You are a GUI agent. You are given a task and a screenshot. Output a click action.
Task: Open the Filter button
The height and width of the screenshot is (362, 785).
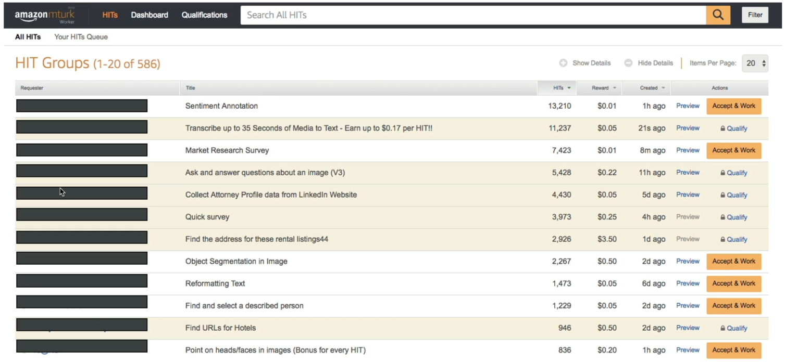[x=755, y=15]
